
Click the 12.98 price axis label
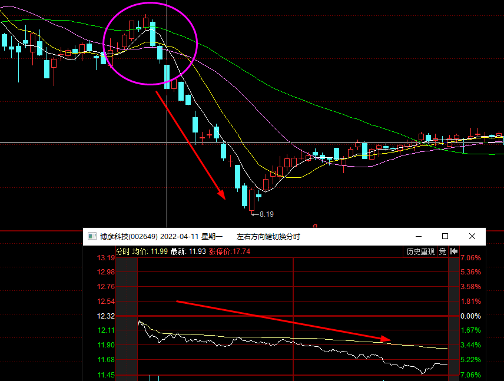point(106,272)
